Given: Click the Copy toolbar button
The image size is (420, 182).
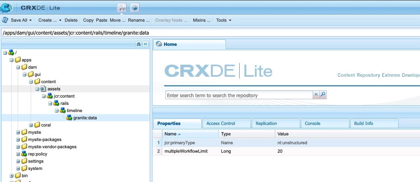Looking at the screenshot, I should coord(88,20).
